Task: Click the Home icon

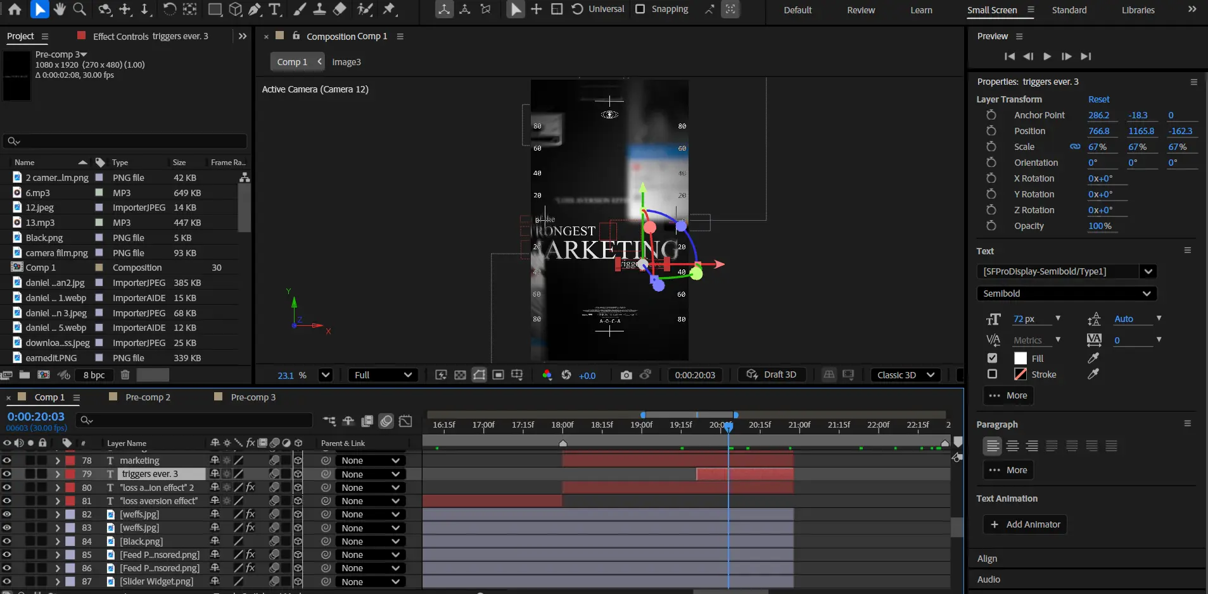Action: [x=15, y=9]
